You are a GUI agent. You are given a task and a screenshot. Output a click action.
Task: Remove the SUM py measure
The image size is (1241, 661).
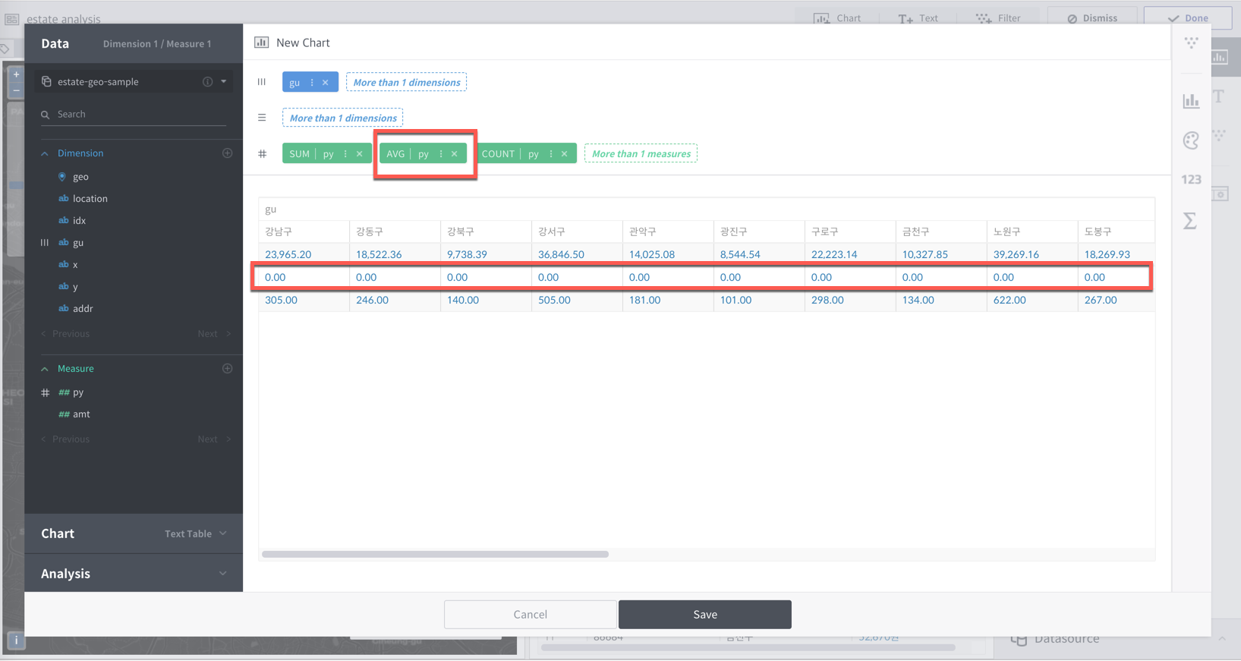[x=359, y=153]
